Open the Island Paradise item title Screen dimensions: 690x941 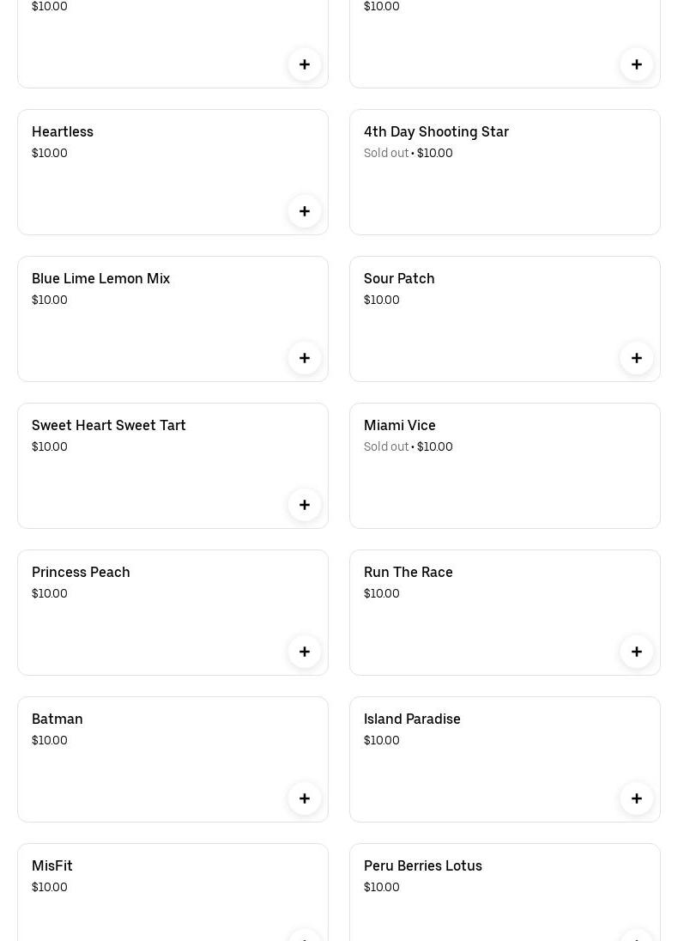click(x=412, y=719)
